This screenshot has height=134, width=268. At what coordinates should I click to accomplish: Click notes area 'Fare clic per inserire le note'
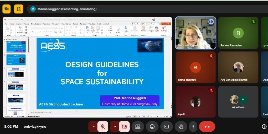[x=41, y=113]
